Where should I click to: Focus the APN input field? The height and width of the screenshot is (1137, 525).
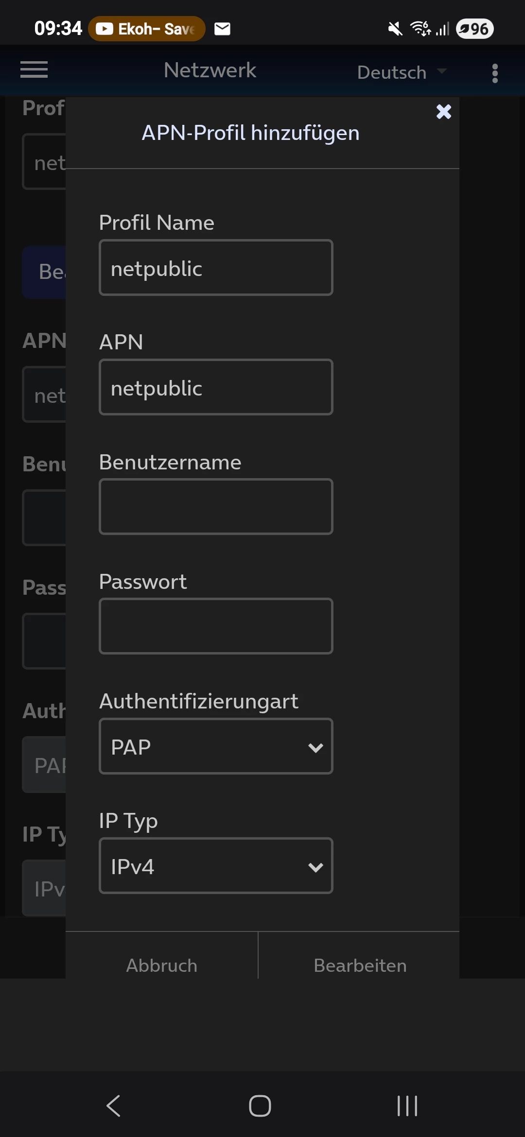coord(216,387)
